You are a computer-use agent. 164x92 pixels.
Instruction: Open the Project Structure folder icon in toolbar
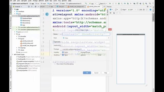[x=134, y=4]
